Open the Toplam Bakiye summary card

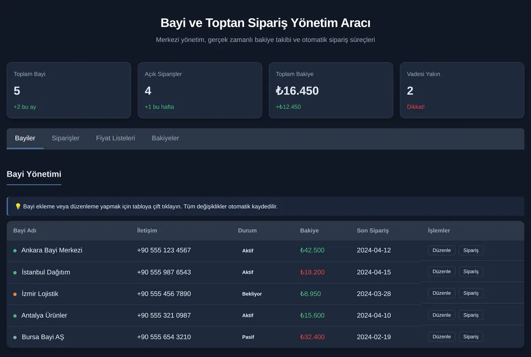[331, 90]
